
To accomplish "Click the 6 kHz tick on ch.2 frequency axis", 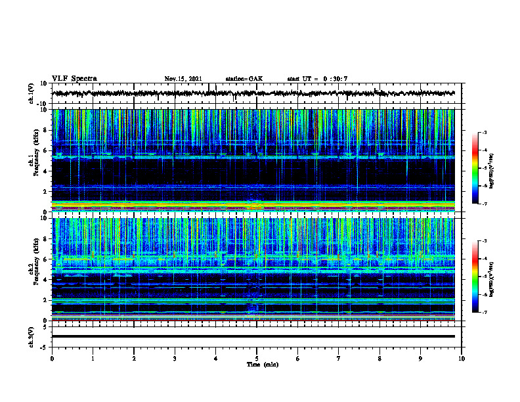I will 46,259.
